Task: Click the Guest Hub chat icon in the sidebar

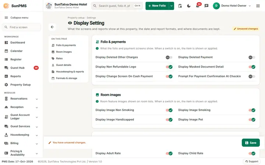Action: [x=6, y=68]
